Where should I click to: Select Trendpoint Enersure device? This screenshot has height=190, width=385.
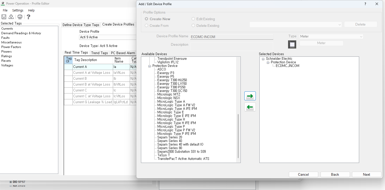(172, 59)
